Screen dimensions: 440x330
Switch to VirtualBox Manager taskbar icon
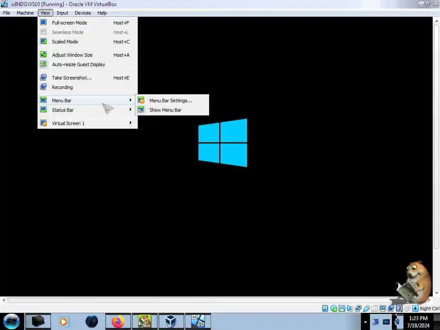(x=171, y=321)
